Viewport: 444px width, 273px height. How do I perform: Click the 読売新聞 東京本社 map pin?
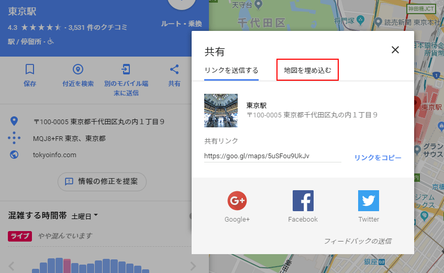tap(378, 22)
